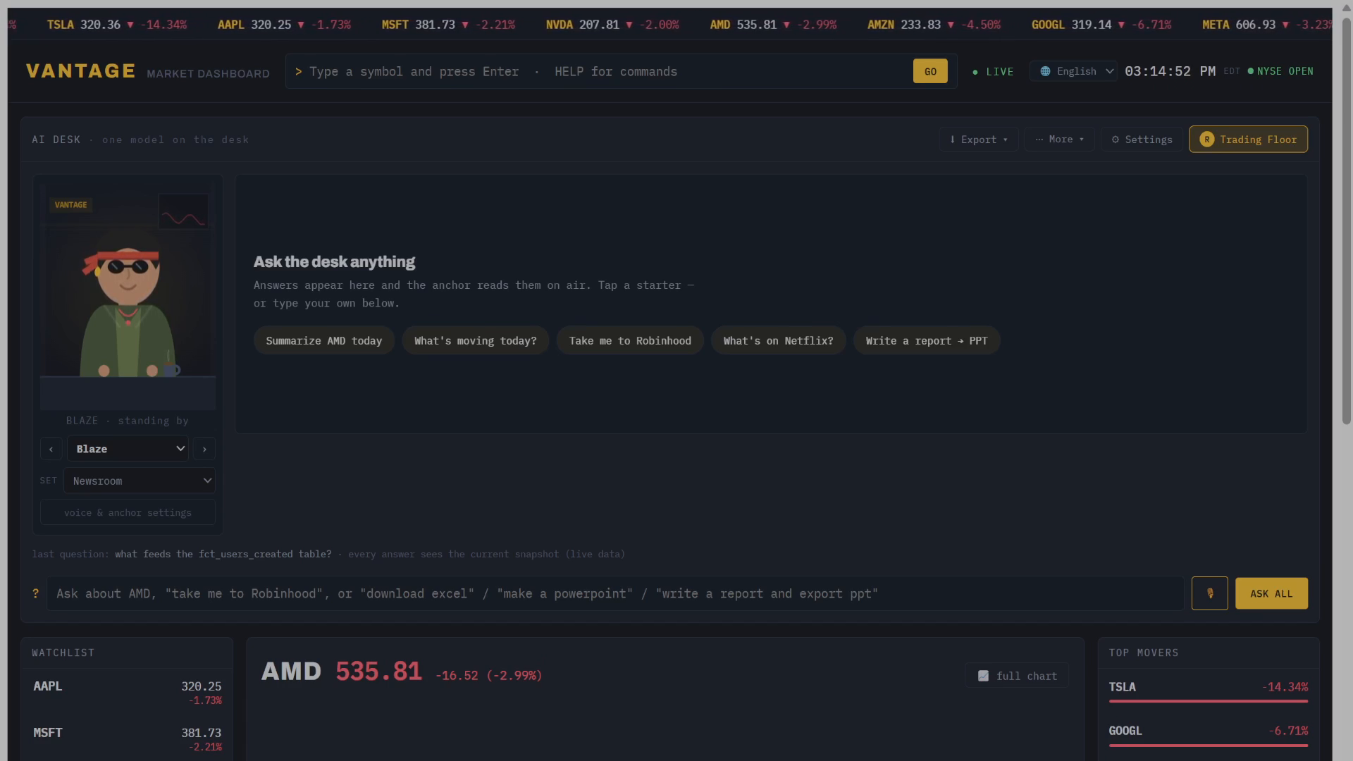Click the NVDA ticker tape entry
Screen dimensions: 1353x761
[612, 25]
